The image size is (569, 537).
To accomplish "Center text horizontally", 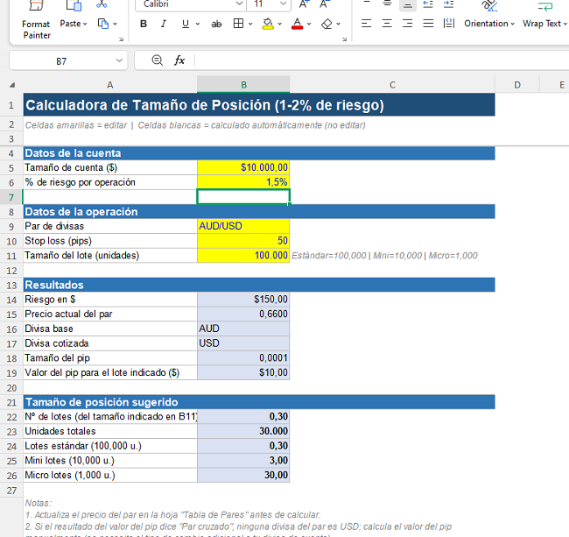I will [387, 24].
